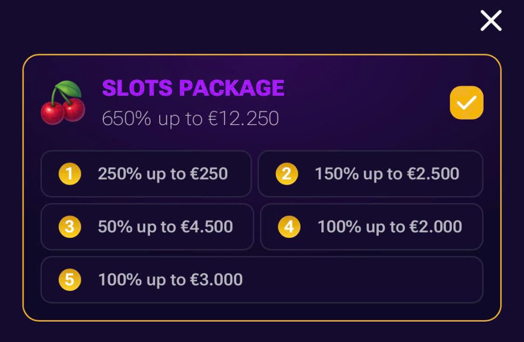Click the 650% figure under the heading
Screen dimensions: 524x342
pyautogui.click(x=126, y=118)
